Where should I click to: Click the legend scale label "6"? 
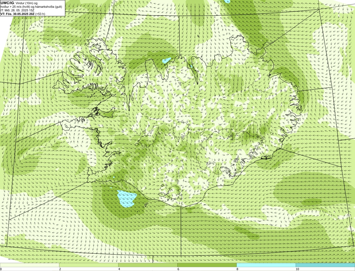178,269
